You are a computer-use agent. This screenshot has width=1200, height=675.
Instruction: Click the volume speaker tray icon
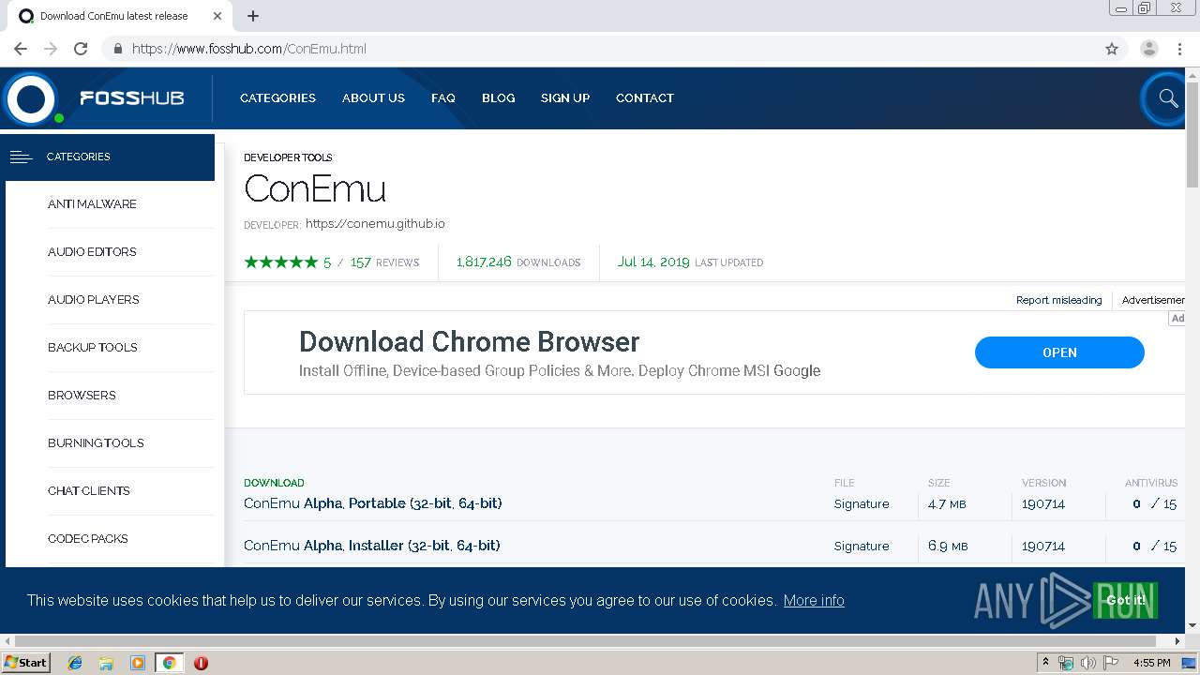pos(1087,663)
